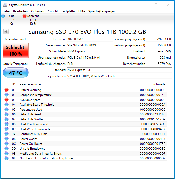Viewport: 175px width, 179px height.
Task: Click the Schreibvorgänge value 15658 GB
Action: click(x=159, y=45)
